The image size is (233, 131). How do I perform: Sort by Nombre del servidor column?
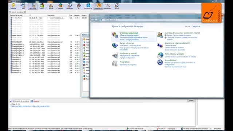click(x=16, y=15)
